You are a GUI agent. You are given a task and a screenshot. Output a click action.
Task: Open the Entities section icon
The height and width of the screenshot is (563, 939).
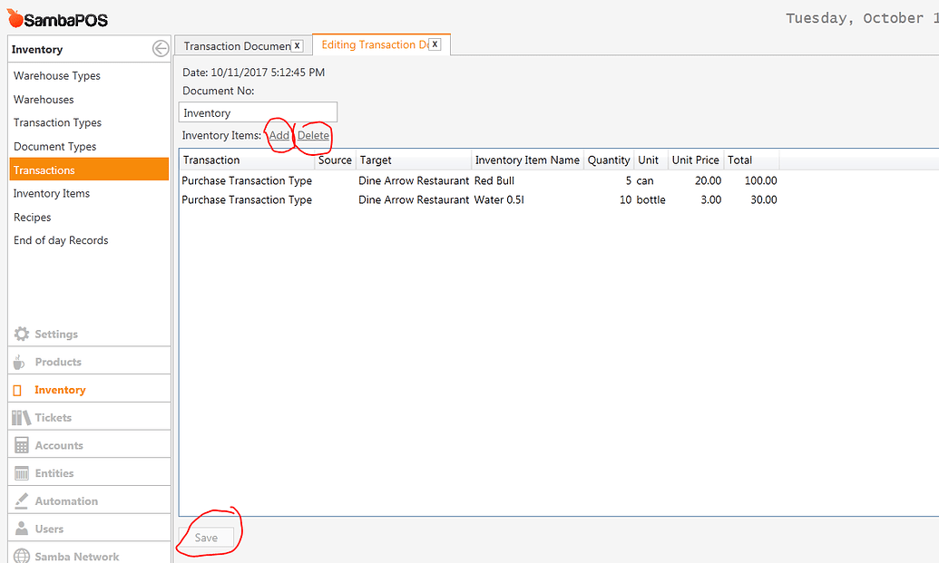(x=20, y=471)
